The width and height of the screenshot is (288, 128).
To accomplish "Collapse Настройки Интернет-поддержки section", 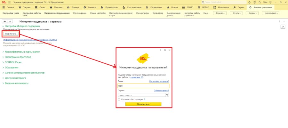I will click(x=21, y=26).
